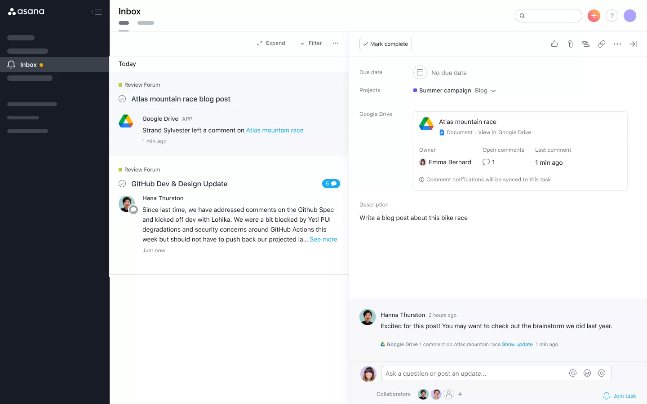Image resolution: width=647 pixels, height=404 pixels.
Task: Open the attachment paperclip icon
Action: (x=570, y=44)
